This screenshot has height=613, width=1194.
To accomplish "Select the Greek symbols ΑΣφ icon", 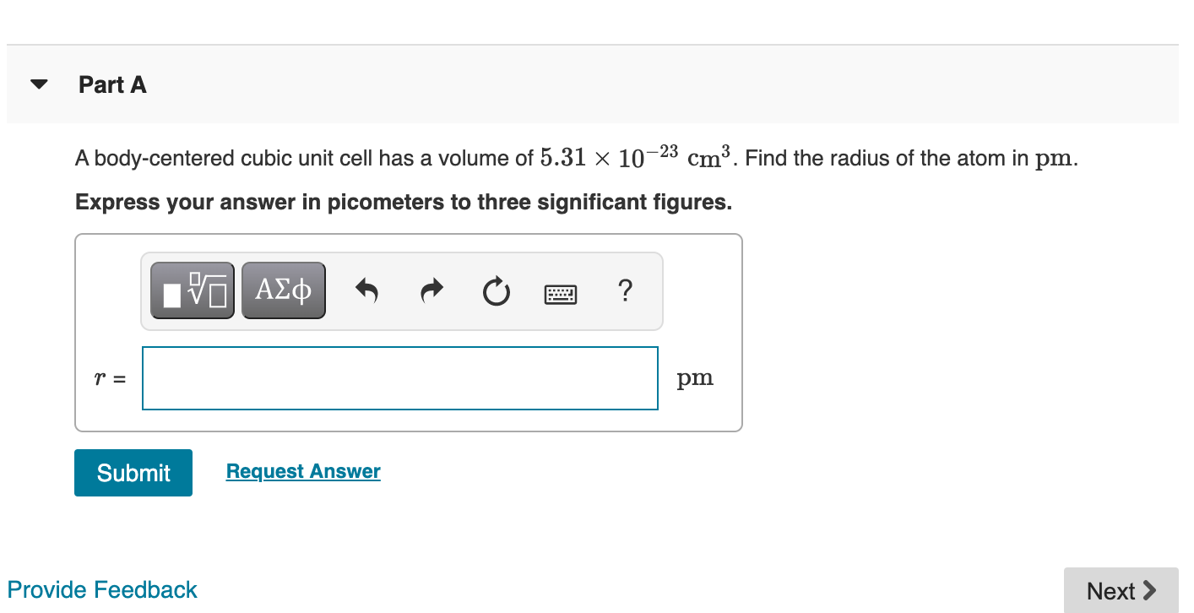I will click(283, 290).
